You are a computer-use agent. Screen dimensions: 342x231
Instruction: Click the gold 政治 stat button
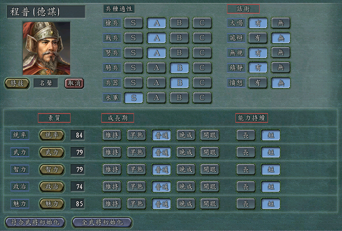click(x=52, y=187)
